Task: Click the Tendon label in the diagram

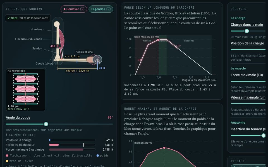Action: click(37, 48)
